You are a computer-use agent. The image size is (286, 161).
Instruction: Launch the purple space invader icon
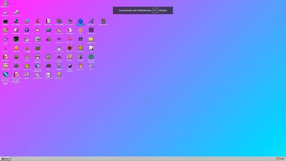pyautogui.click(x=59, y=57)
